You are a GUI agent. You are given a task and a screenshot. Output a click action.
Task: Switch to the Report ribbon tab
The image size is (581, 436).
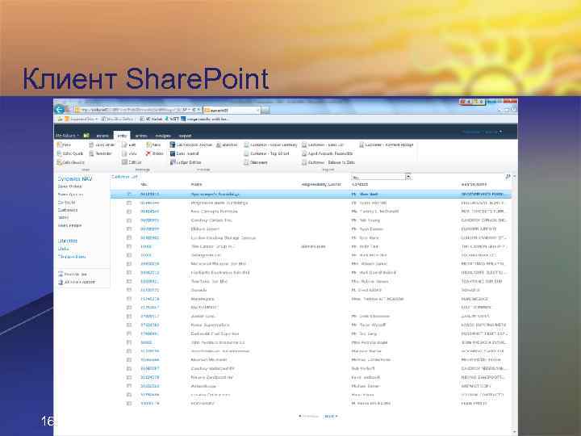click(x=185, y=136)
